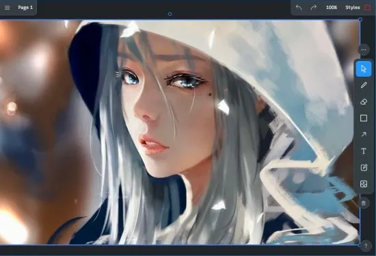Screen dimensions: 376x256
Task: Click the top-right corner selection handle
Action: click(360, 19)
